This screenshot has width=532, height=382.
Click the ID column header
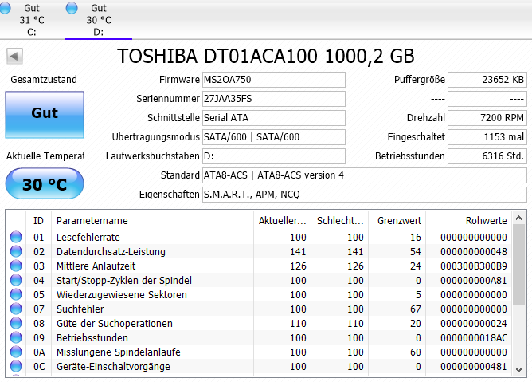39,221
